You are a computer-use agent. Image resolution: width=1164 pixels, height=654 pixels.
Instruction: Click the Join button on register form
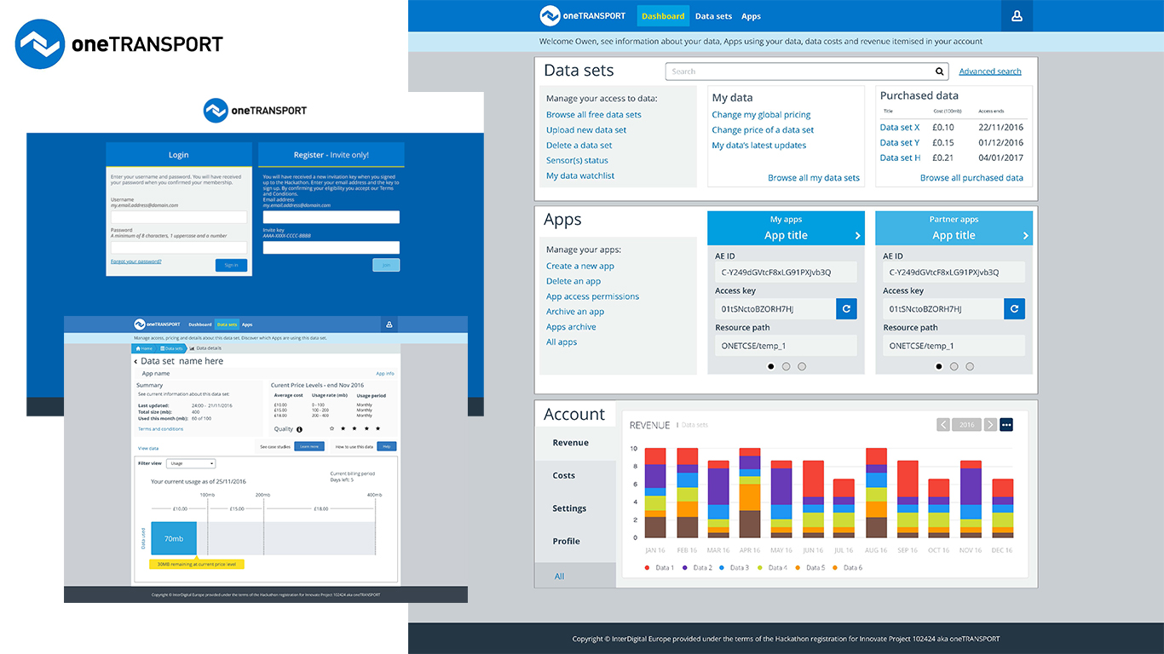click(386, 265)
